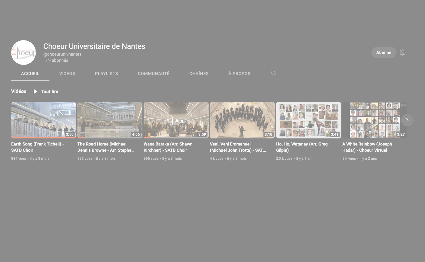Click the Earth Song (Frank Ticheli) title
The width and height of the screenshot is (425, 262).
37,147
